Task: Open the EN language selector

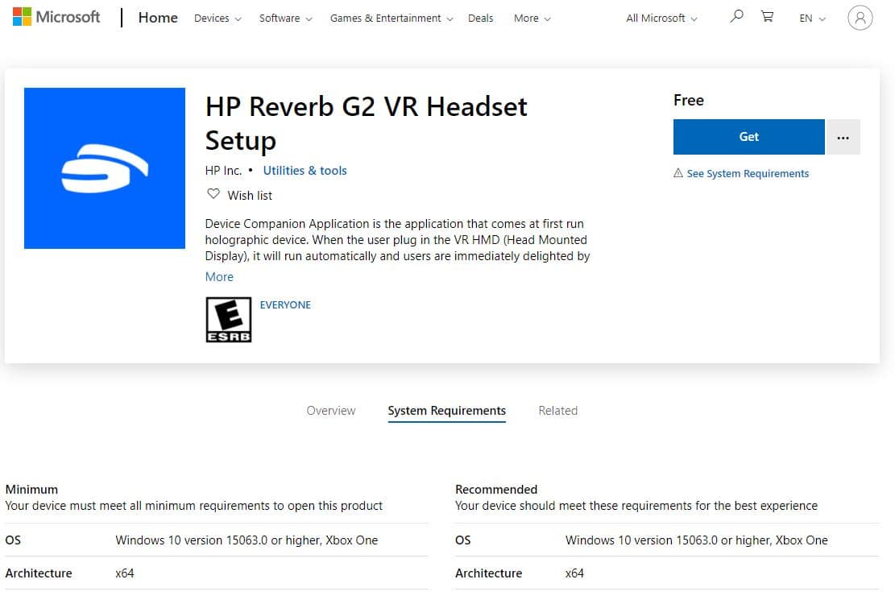Action: pyautogui.click(x=810, y=18)
